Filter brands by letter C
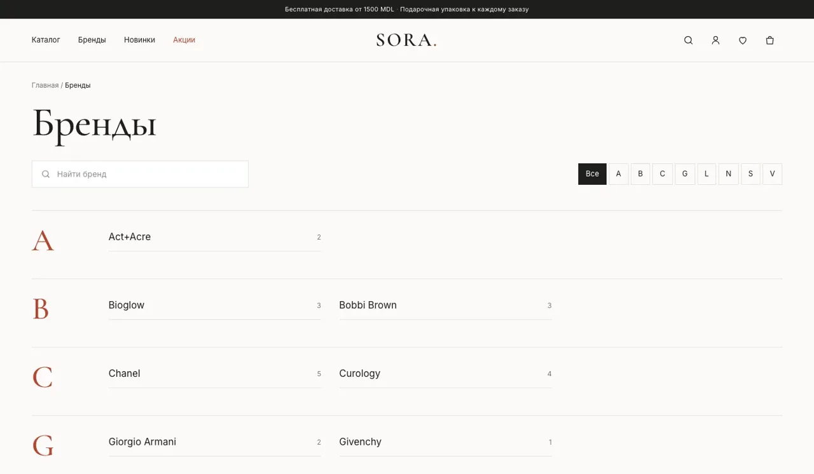 [663, 174]
